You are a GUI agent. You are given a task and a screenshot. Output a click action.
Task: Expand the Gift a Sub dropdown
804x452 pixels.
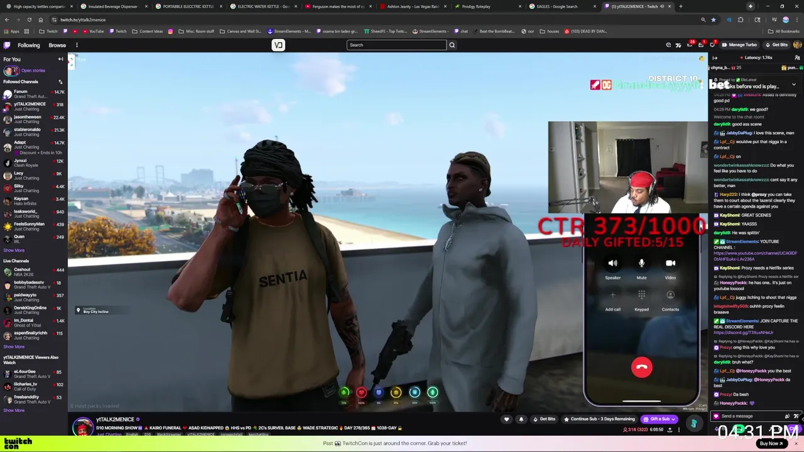click(673, 419)
